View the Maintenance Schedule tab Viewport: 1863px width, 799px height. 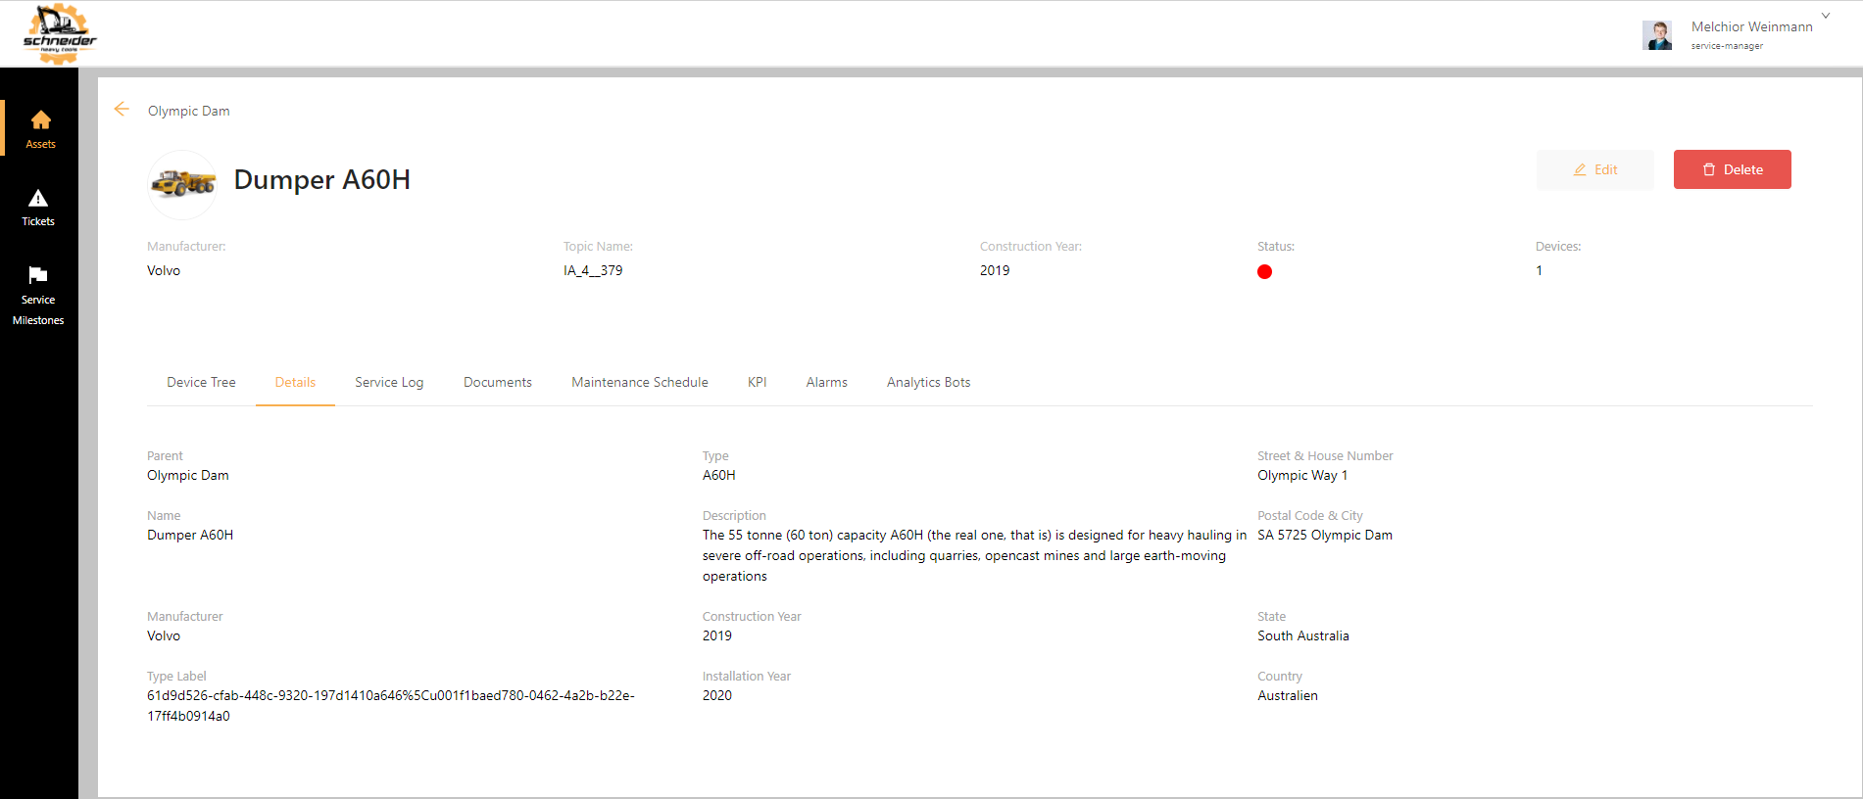(640, 383)
